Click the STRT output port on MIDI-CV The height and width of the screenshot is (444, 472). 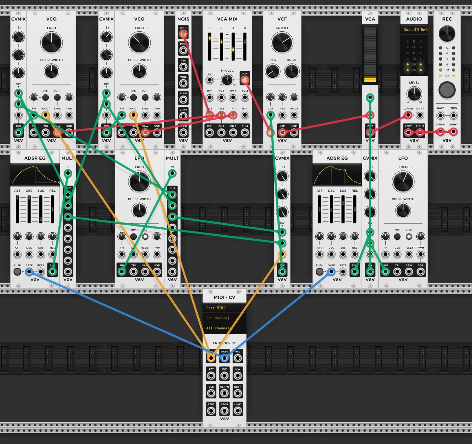pyautogui.click(x=211, y=411)
